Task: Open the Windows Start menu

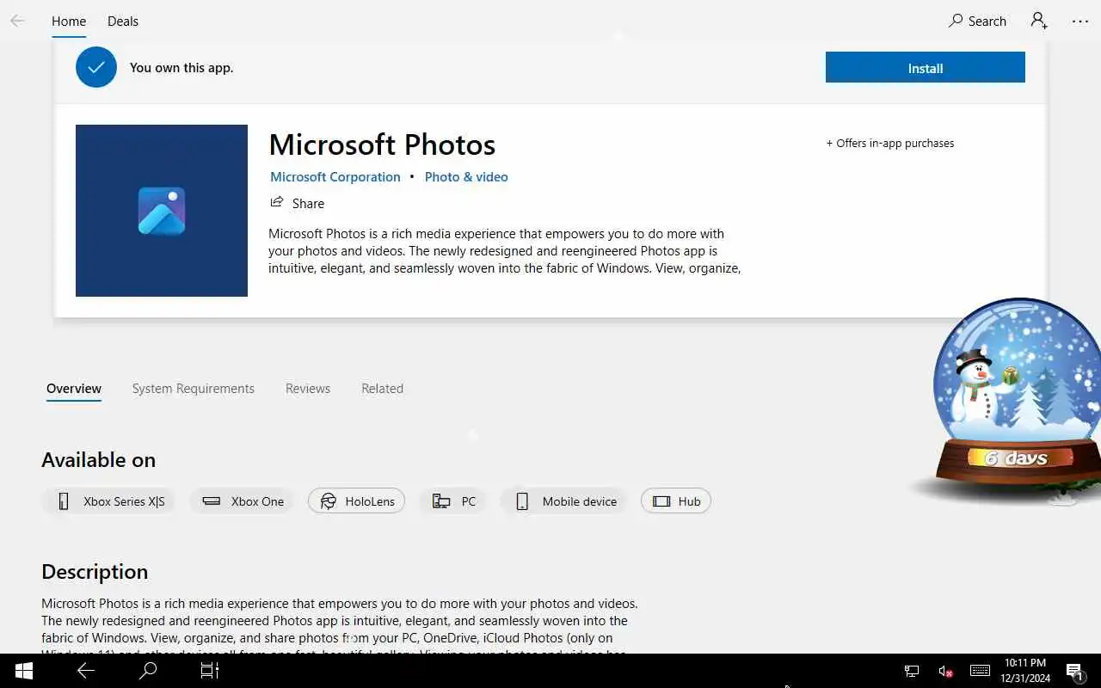Action: click(23, 671)
